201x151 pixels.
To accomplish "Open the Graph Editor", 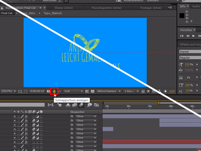I will (96, 105).
